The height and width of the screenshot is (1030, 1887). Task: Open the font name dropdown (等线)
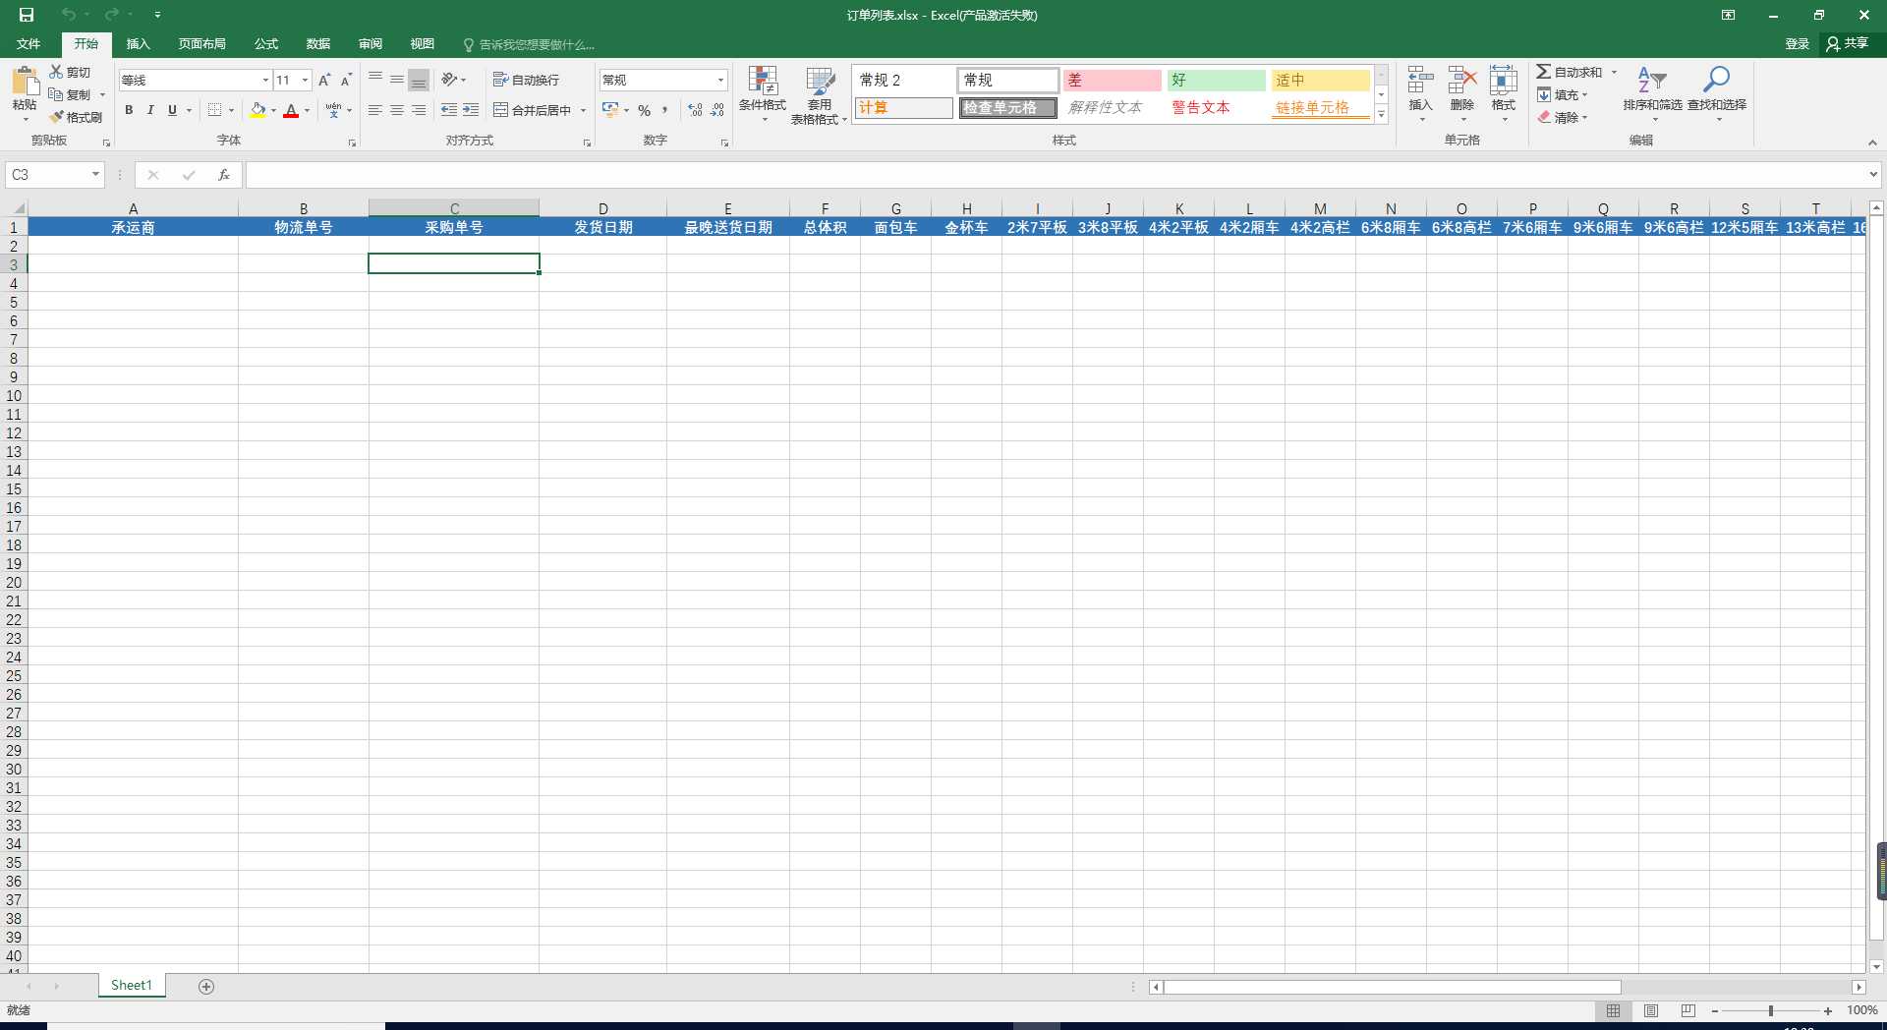point(265,80)
